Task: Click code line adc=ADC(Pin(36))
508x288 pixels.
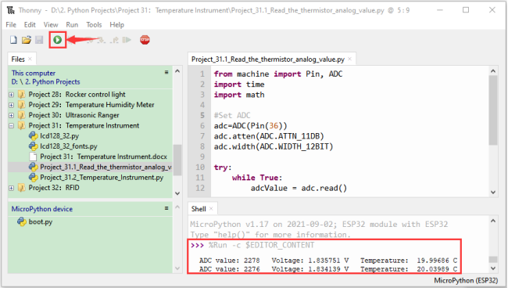Action: 250,126
